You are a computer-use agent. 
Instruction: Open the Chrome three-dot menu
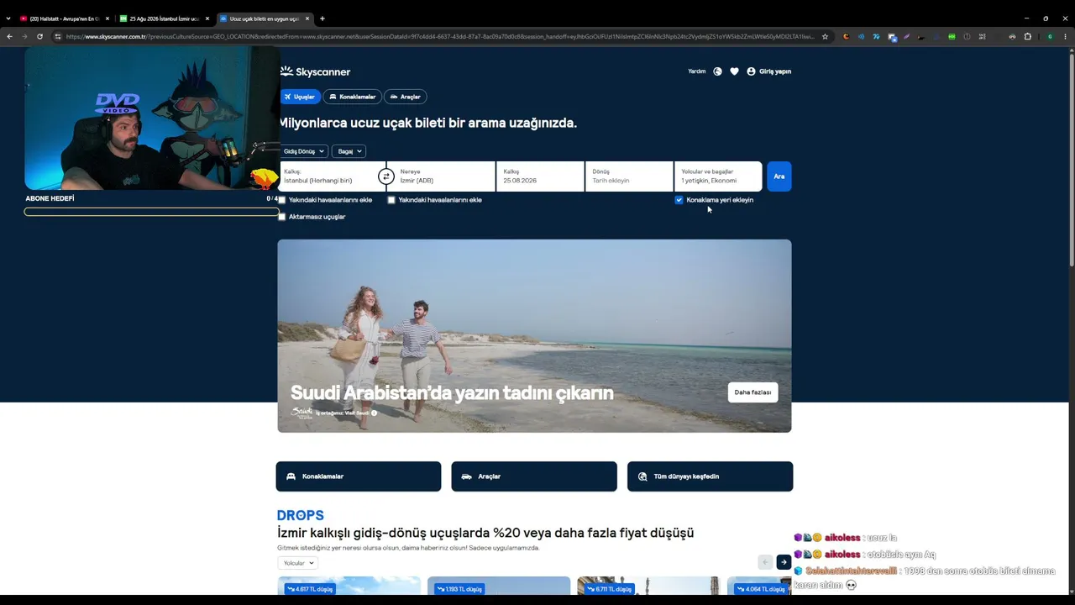click(x=1066, y=36)
